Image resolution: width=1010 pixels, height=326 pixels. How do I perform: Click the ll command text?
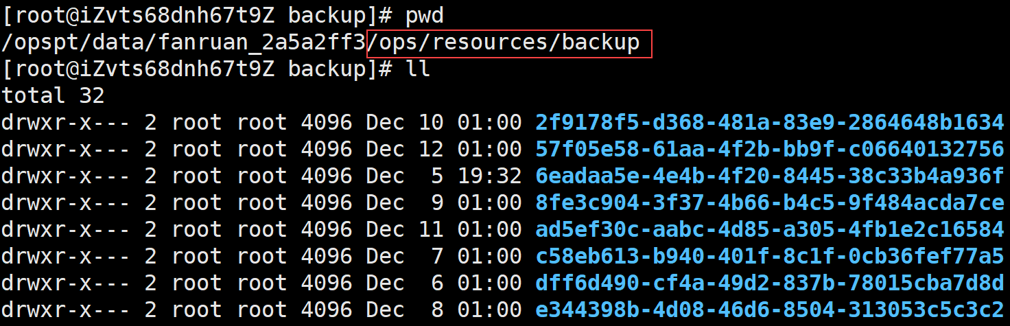click(x=418, y=69)
